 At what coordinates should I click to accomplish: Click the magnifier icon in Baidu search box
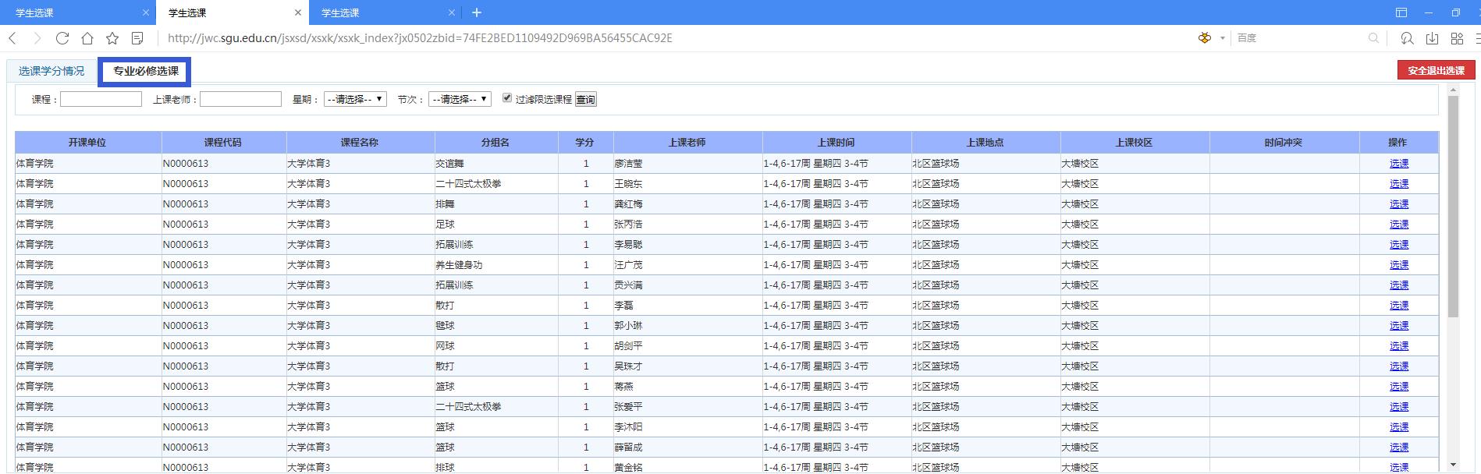(x=1373, y=38)
